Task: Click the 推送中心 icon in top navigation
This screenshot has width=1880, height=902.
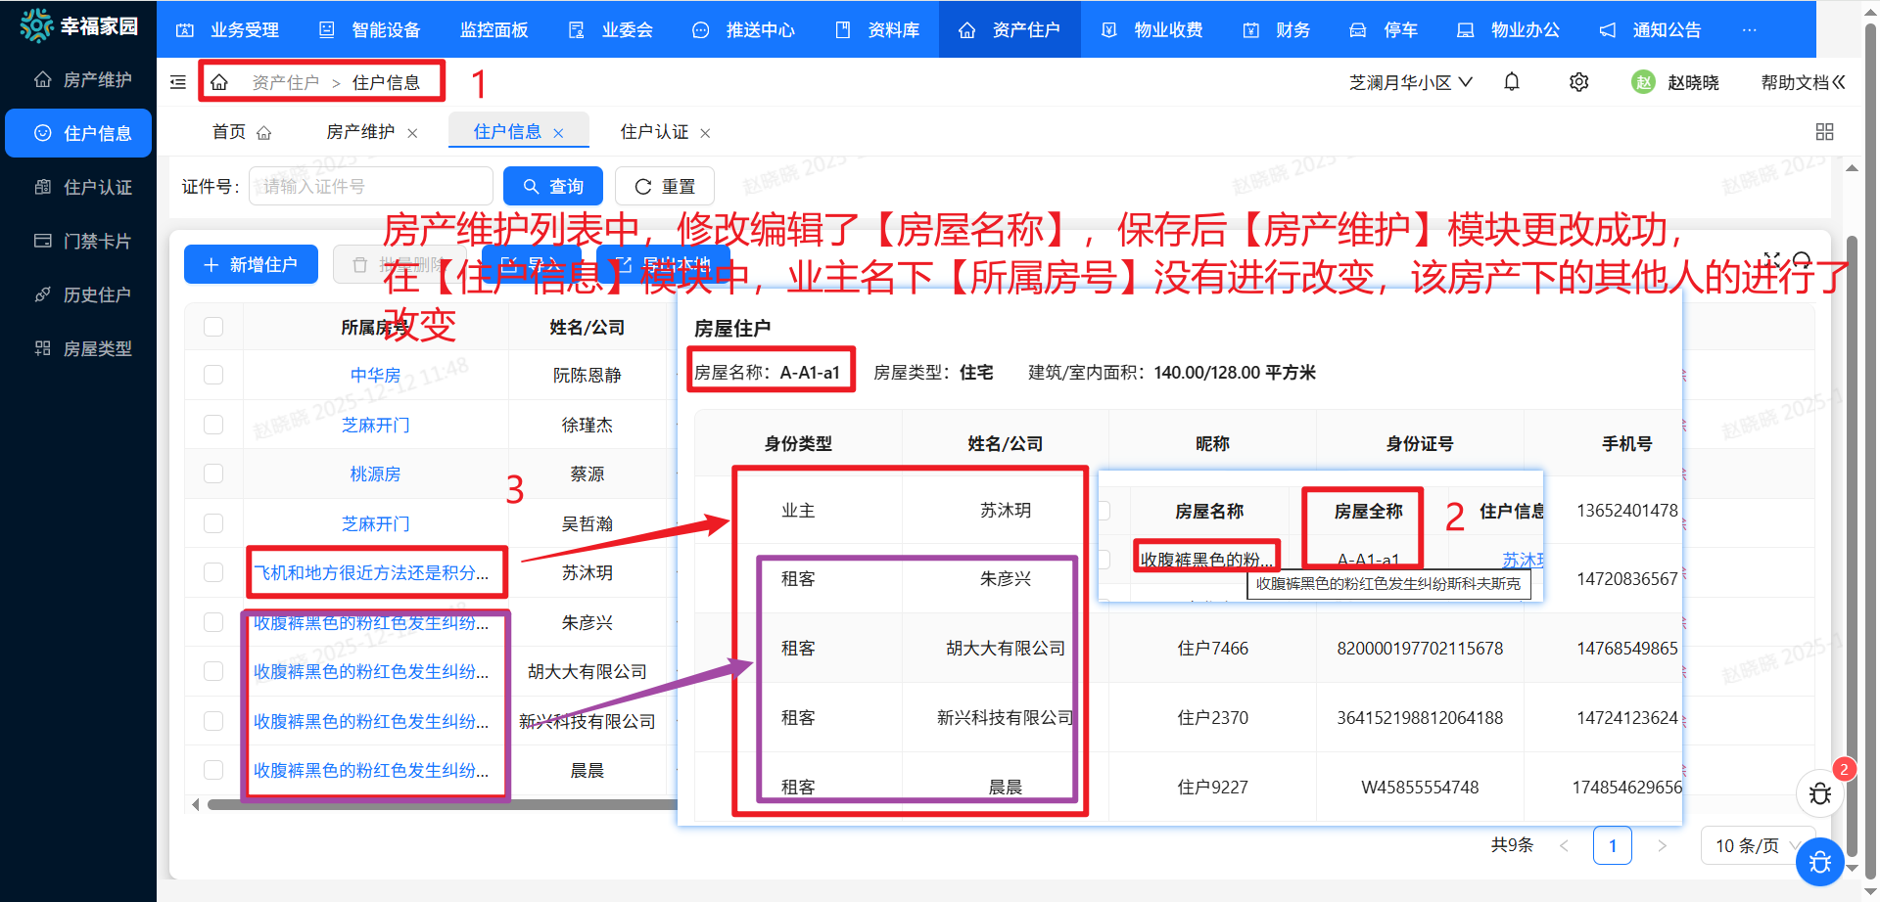Action: point(701,30)
